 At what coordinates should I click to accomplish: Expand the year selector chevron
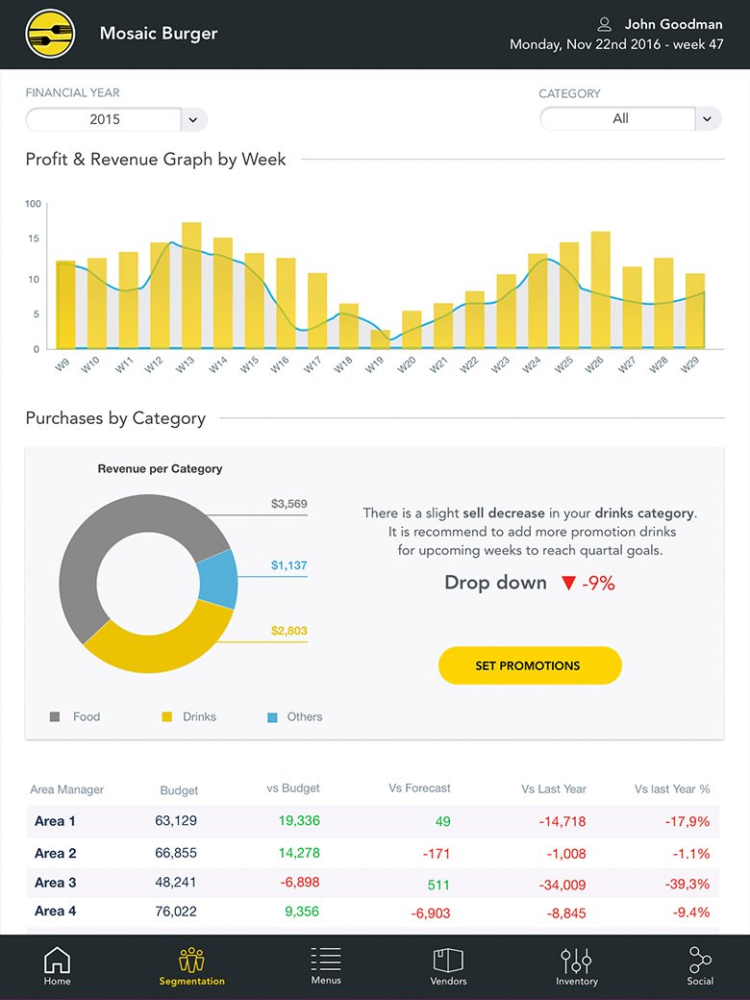click(191, 119)
